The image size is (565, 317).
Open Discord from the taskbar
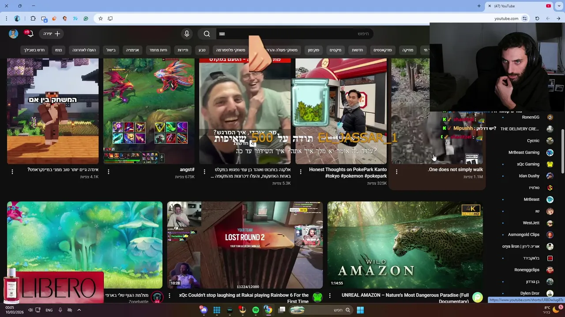203,310
